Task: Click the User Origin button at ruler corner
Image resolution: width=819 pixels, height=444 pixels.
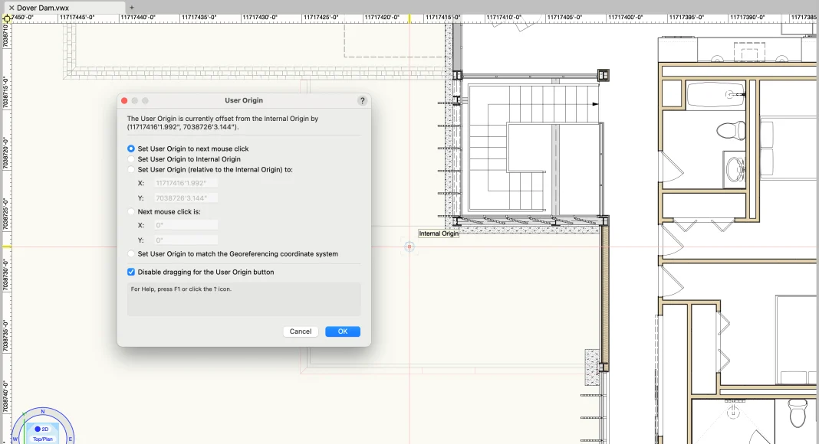Action: pos(6,17)
